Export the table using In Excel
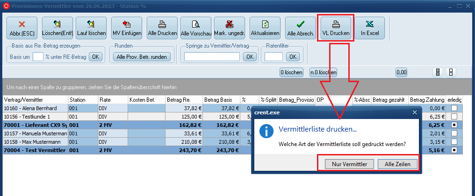Screen dimensions: 475x196 click(369, 28)
